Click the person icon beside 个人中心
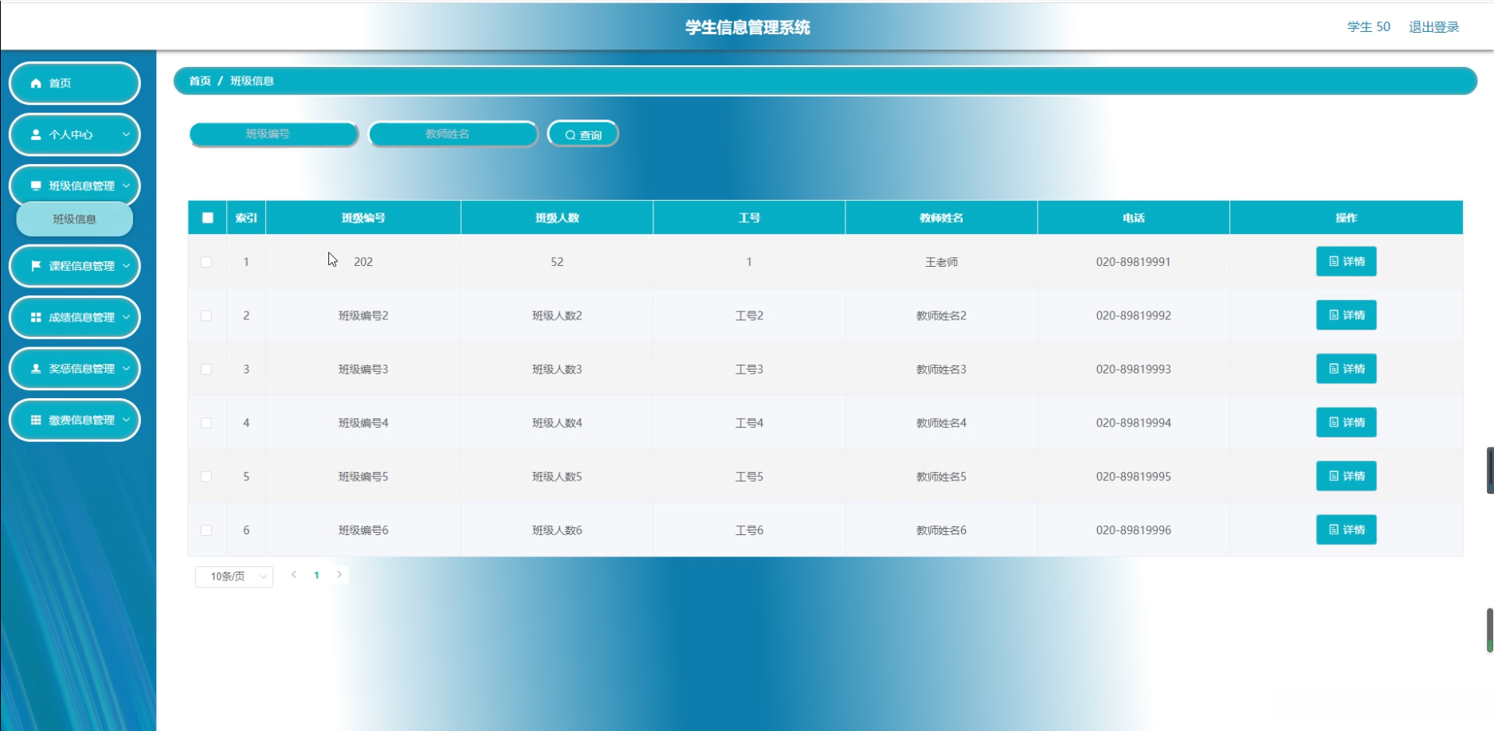 click(36, 135)
